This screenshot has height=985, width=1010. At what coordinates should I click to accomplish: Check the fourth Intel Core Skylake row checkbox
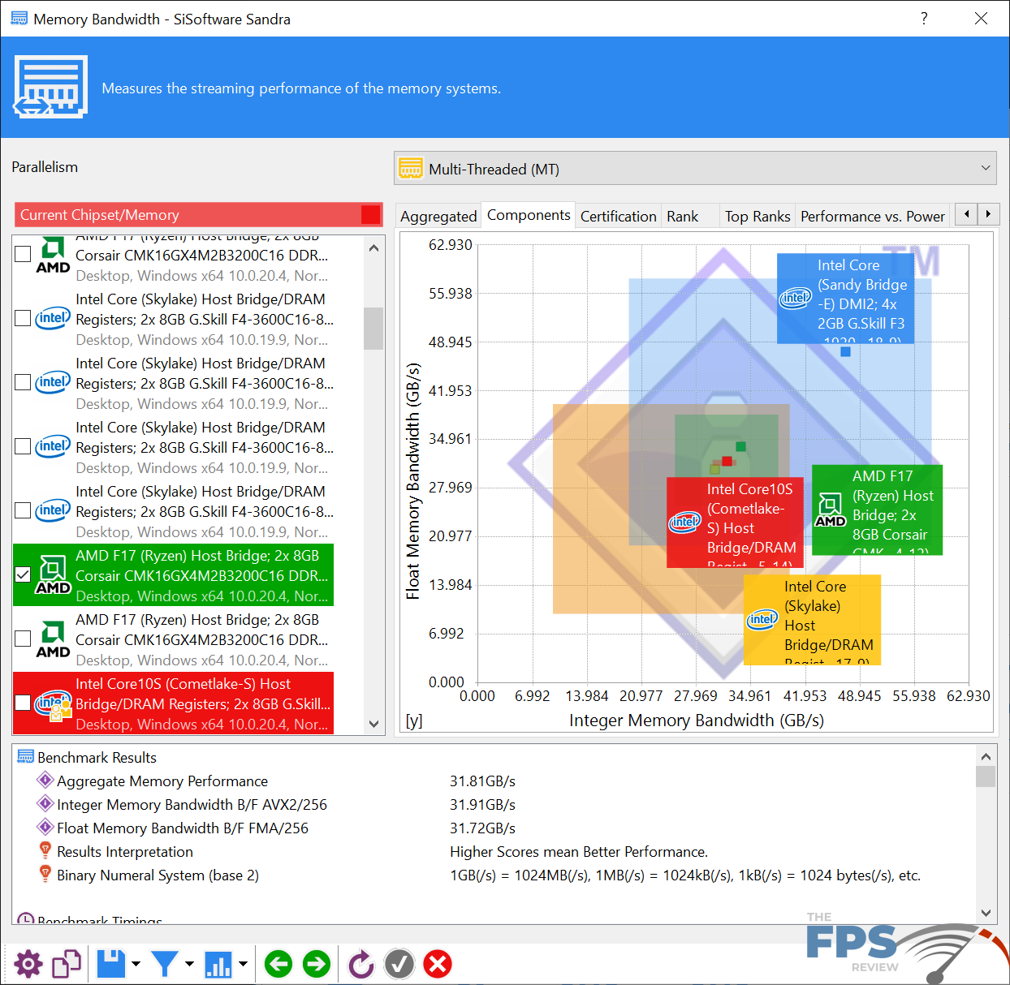tap(23, 510)
